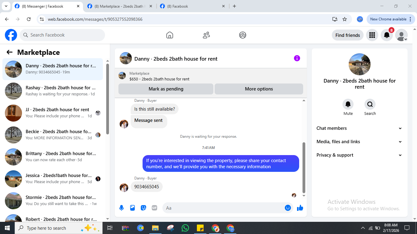Screen dimensions: 417x234
Task: Open conversation information purple icon
Action: (297, 58)
